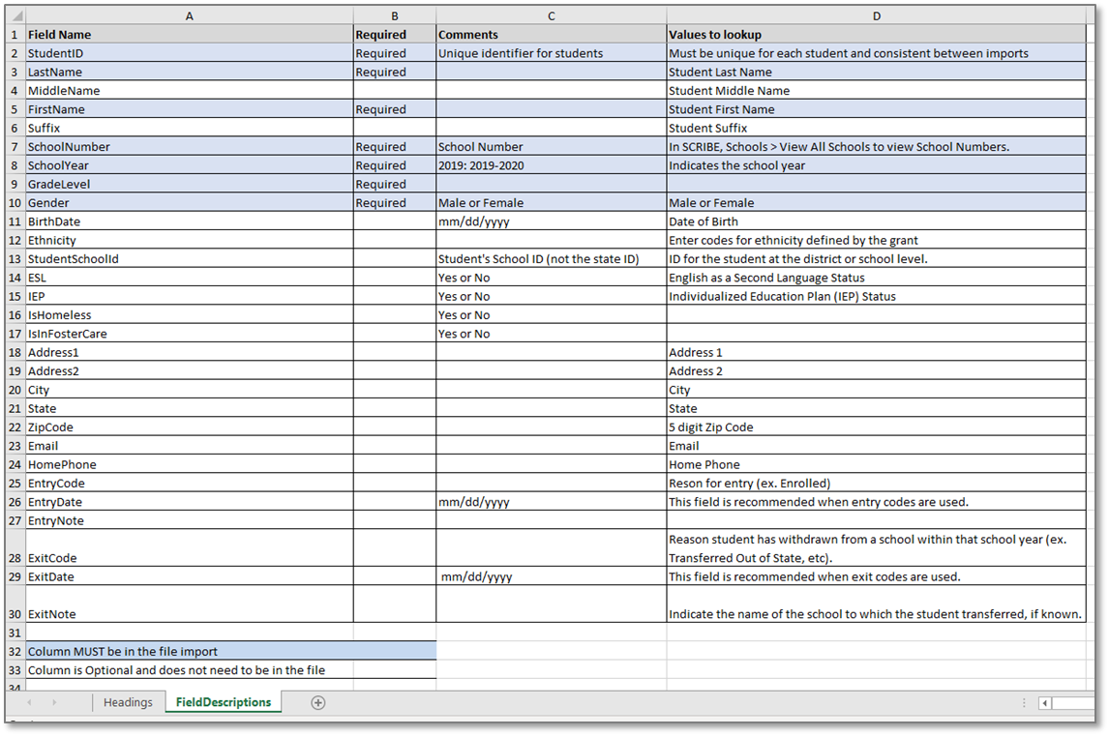Select row 31 header
Viewport: 1109px width, 736px height.
(x=15, y=633)
